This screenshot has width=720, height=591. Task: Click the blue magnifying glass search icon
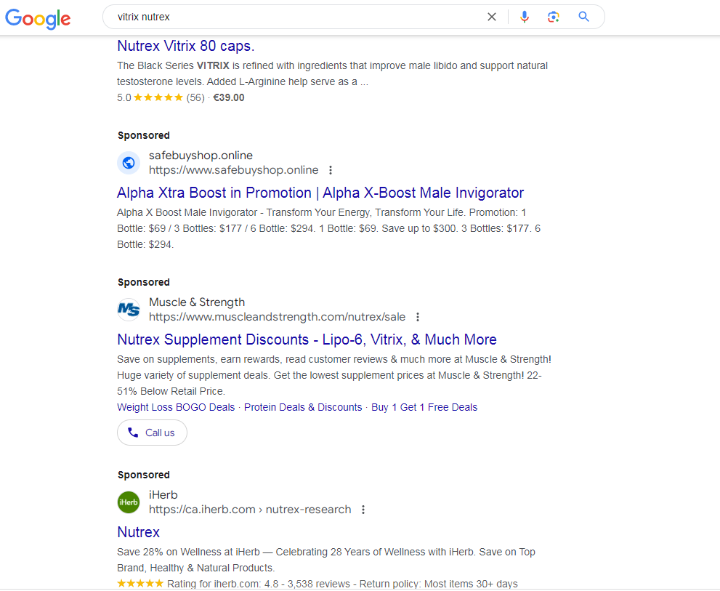(583, 17)
